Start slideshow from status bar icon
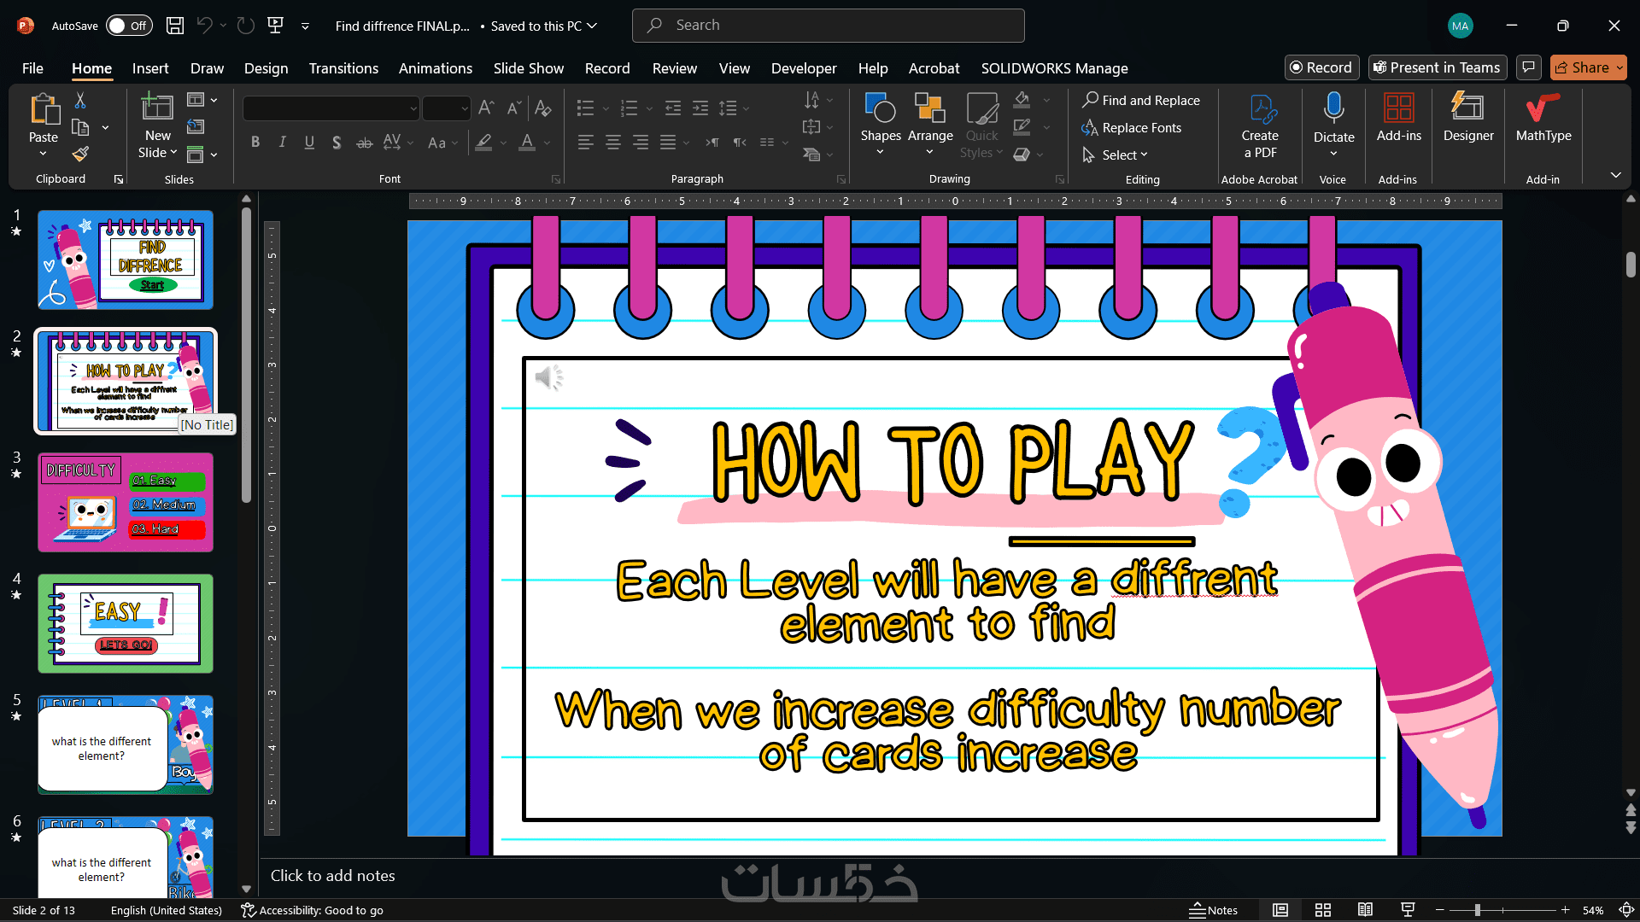1640x922 pixels. [1408, 910]
